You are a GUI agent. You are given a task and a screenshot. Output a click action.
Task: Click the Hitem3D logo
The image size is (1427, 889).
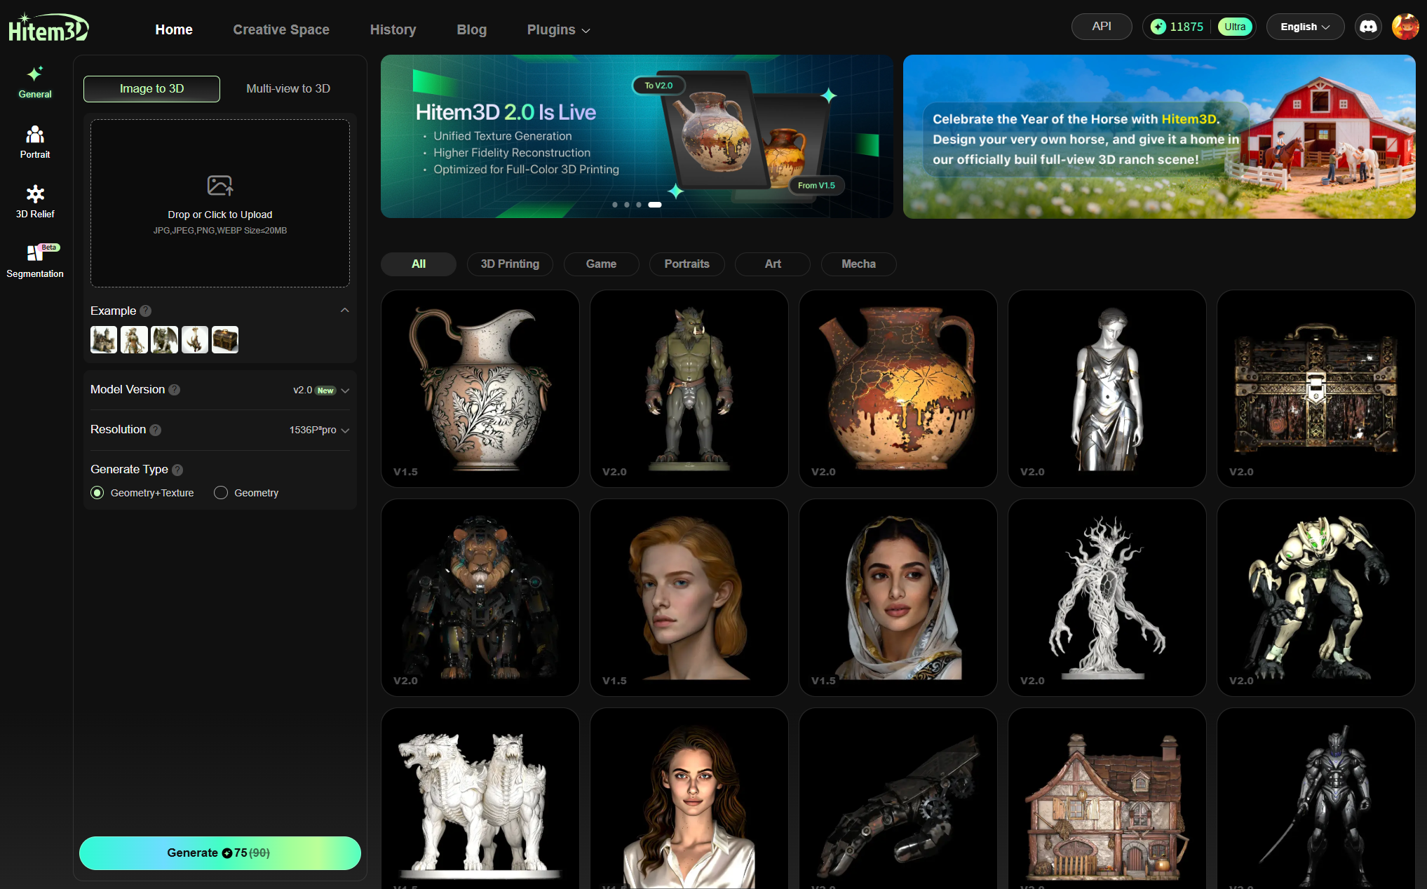(x=48, y=28)
